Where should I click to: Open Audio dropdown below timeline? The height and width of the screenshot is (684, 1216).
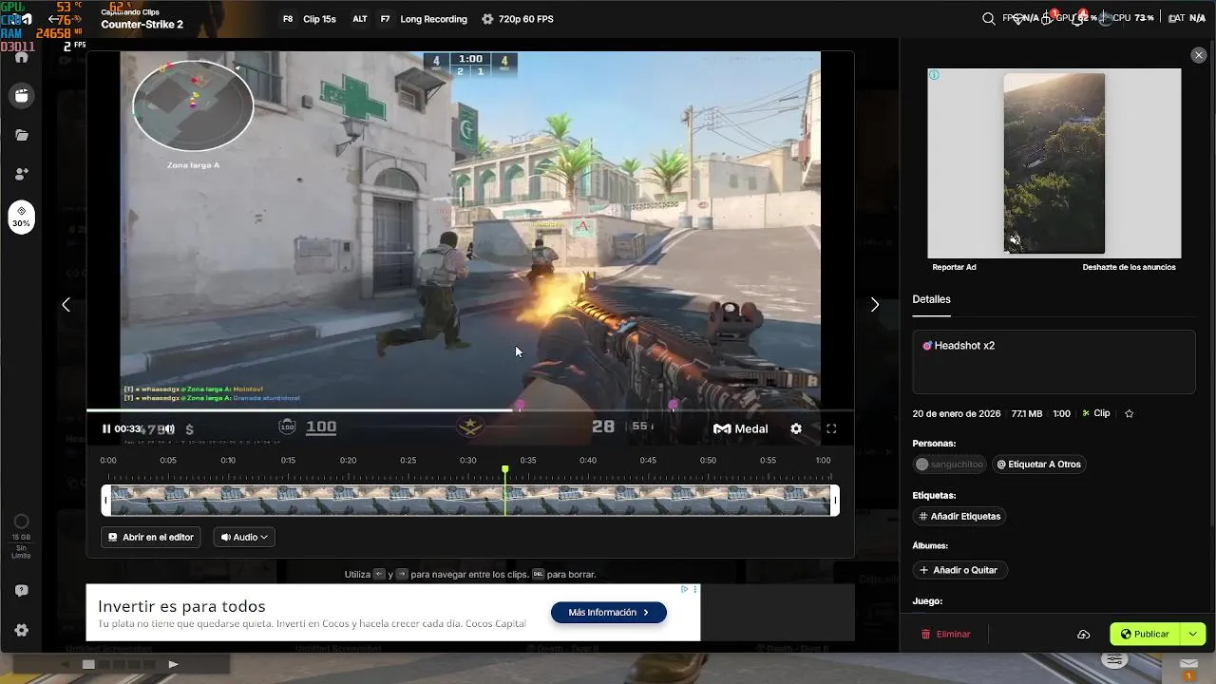pos(244,538)
